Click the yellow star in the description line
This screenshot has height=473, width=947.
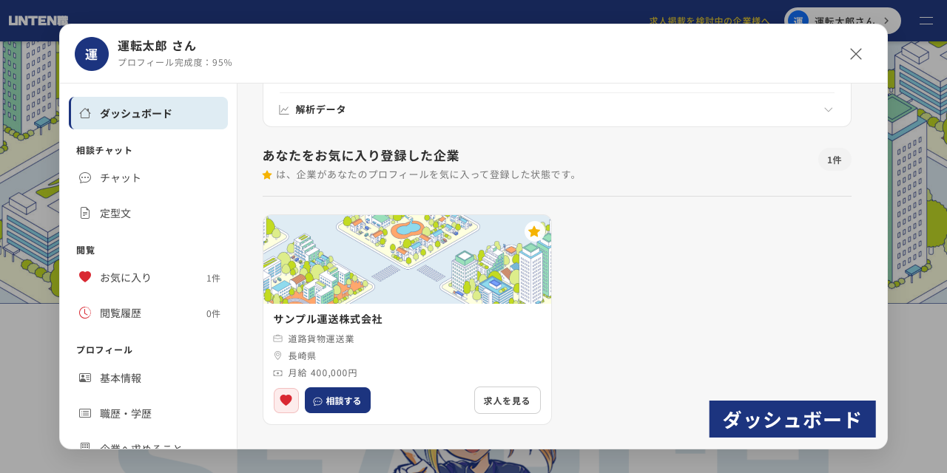tap(267, 174)
